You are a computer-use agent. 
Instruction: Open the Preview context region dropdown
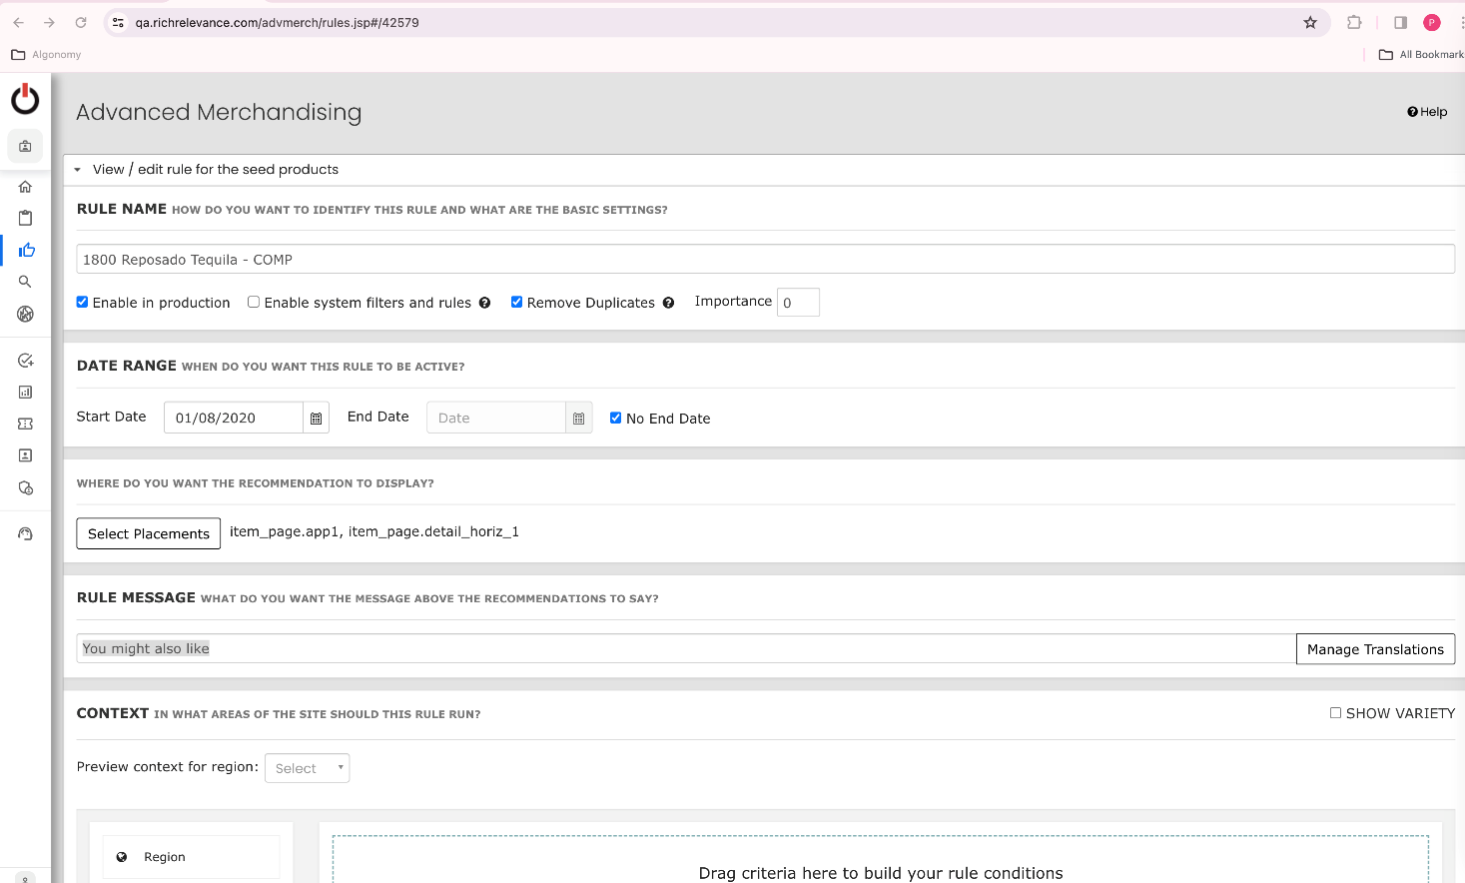(307, 768)
